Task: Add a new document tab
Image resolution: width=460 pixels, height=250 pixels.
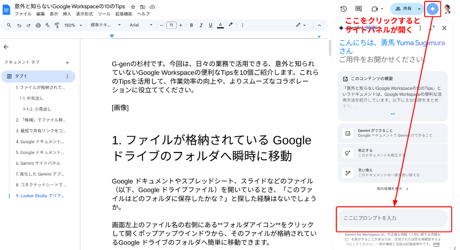Action: coord(67,62)
